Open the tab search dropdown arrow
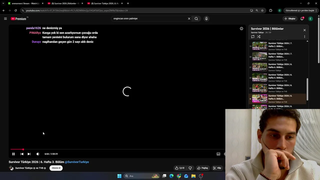 point(3,3)
